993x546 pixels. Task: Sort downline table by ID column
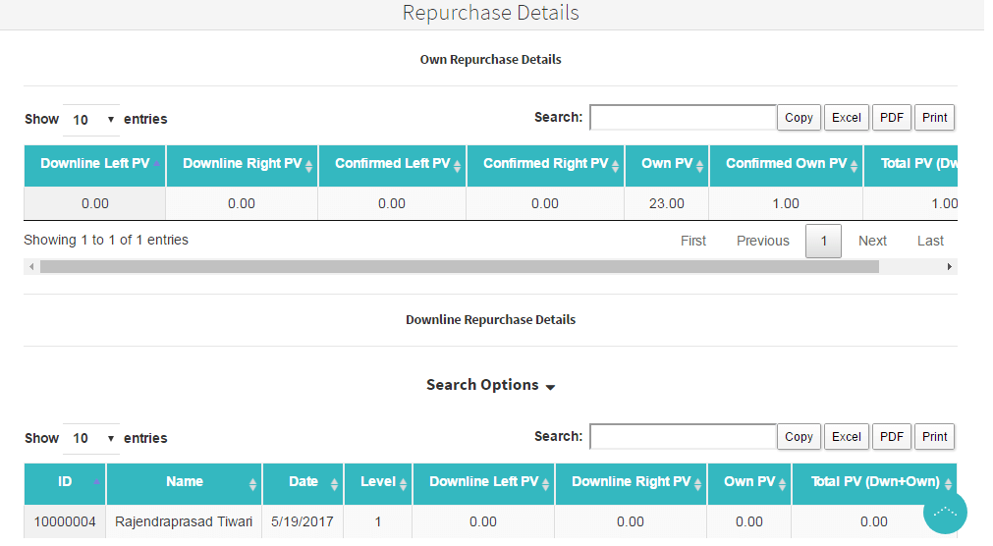(x=65, y=482)
